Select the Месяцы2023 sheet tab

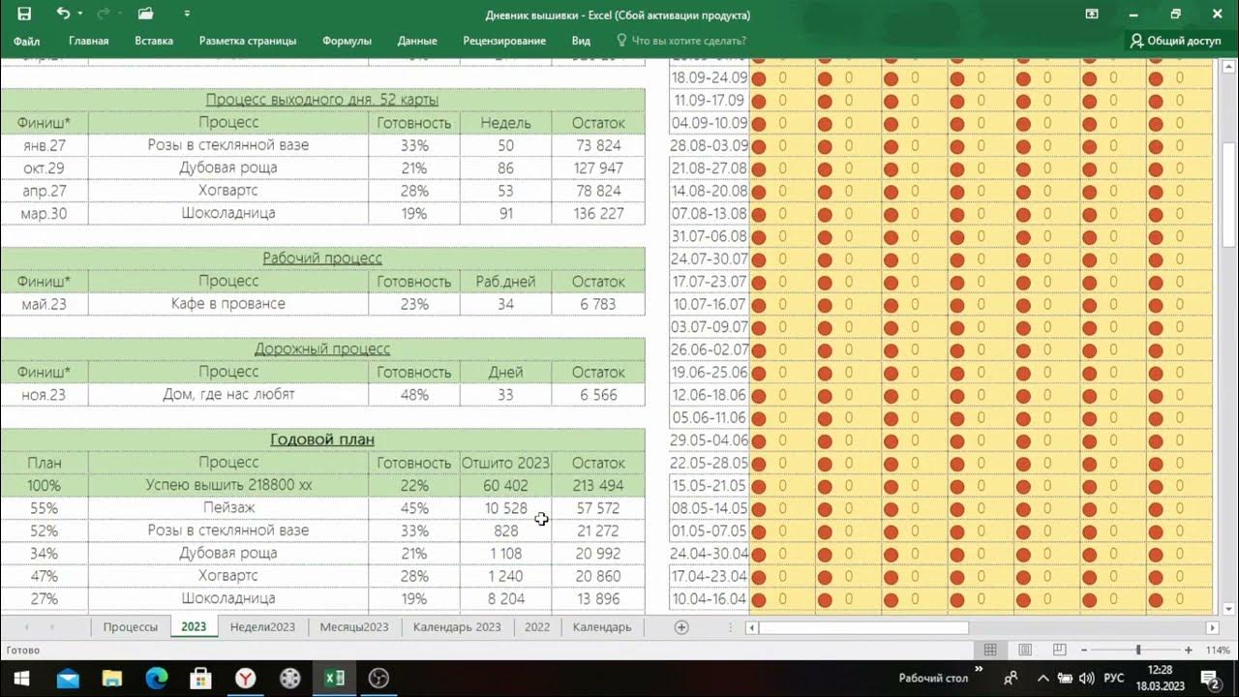(354, 626)
